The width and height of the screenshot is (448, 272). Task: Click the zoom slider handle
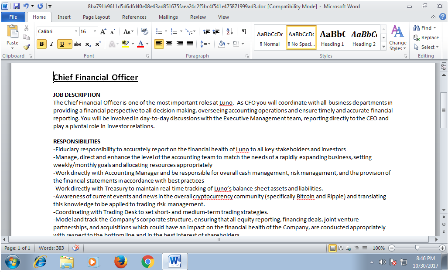[x=417, y=248]
